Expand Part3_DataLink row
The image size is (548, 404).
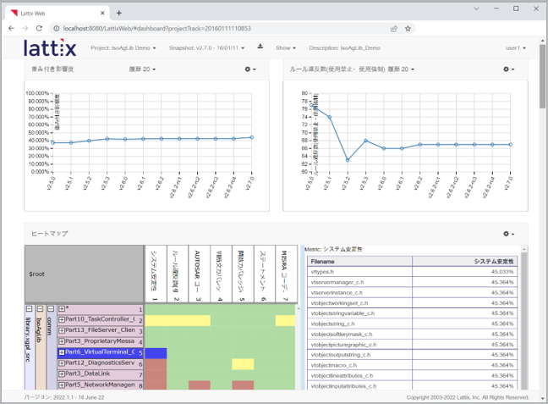(62, 374)
